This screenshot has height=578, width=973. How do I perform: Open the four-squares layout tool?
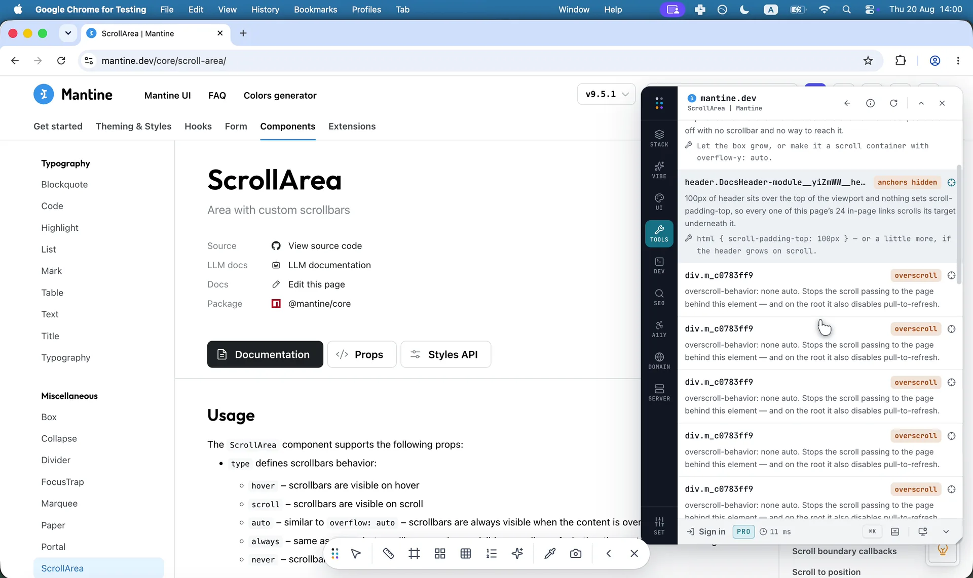pos(440,554)
